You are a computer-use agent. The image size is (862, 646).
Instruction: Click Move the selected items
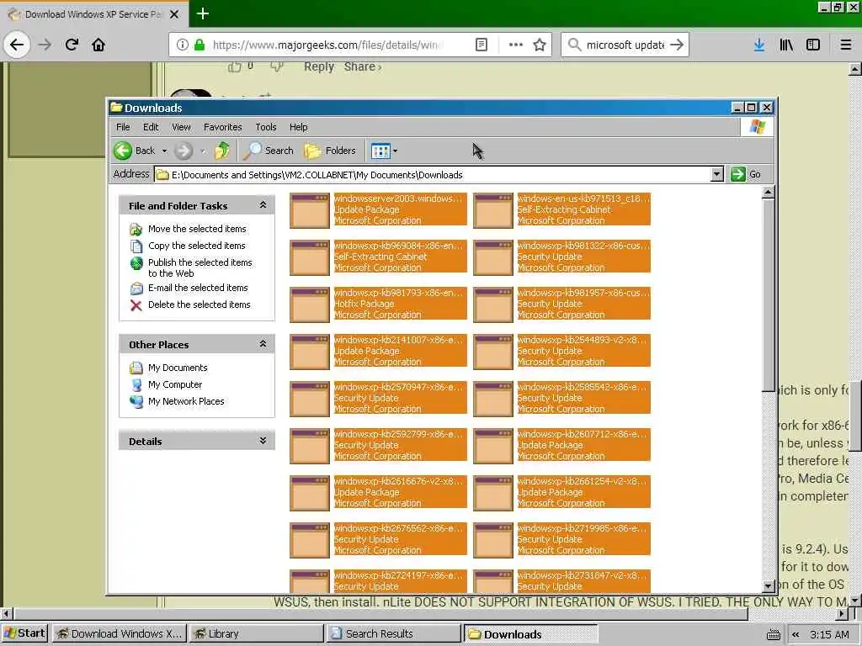197,229
